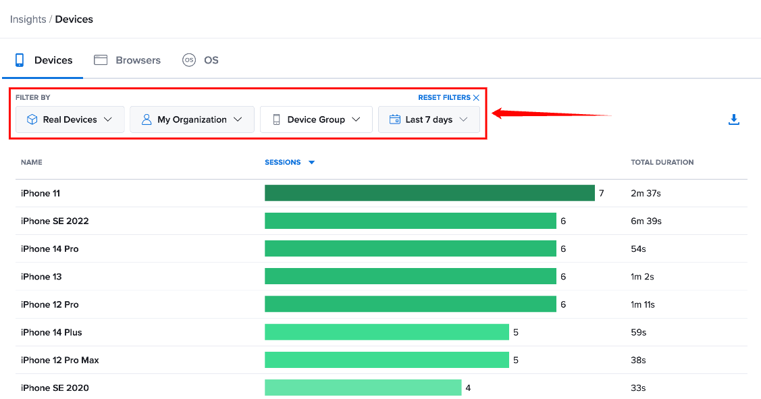761x399 pixels.
Task: Click the 2m 37s duration value
Action: (x=646, y=193)
